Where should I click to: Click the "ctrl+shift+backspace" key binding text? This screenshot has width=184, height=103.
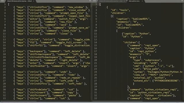tap(44, 57)
